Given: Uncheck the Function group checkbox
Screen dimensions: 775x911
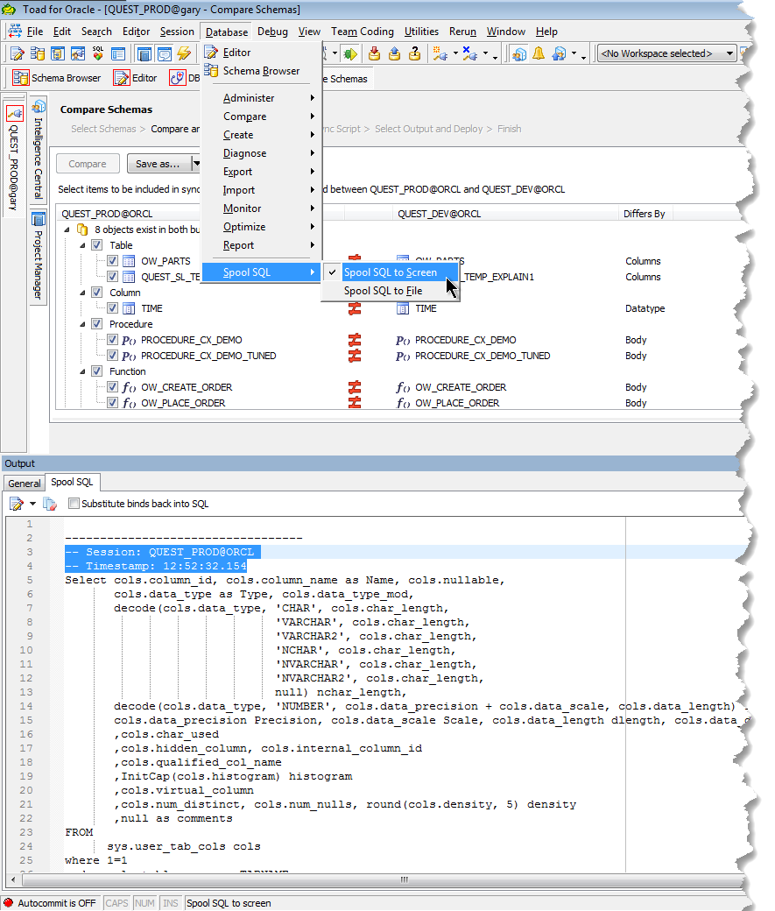Looking at the screenshot, I should (97, 371).
